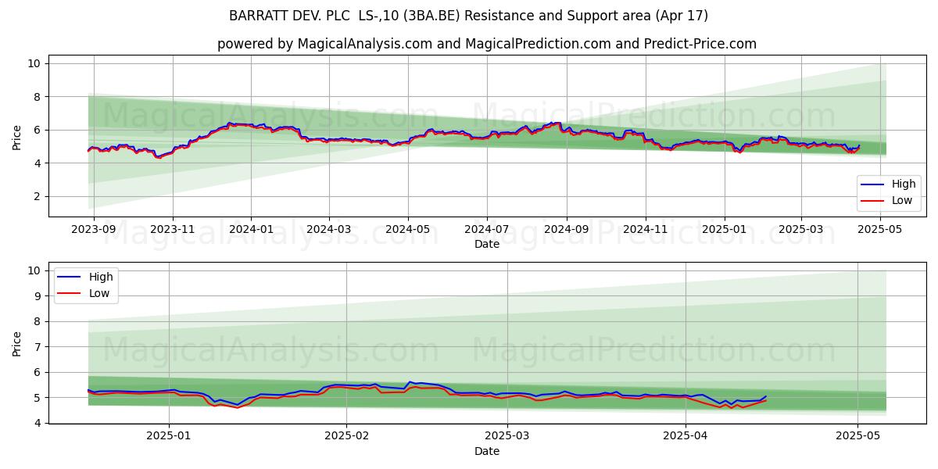Click 'High' in the bottom chart legend
The width and height of the screenshot is (938, 469).
pos(101,277)
